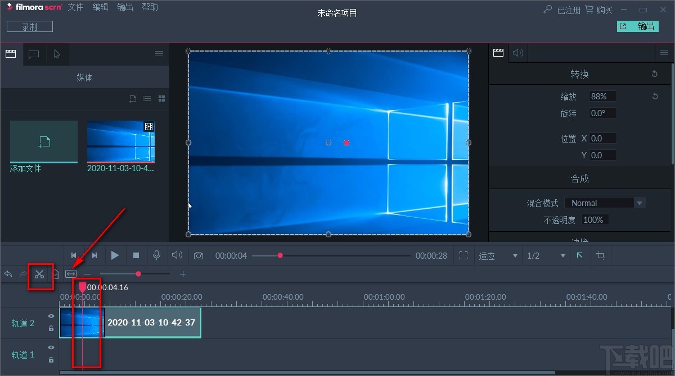Screen dimensions: 675x376
Task: Toggle visibility eye for 轨道 1
Action: point(51,348)
